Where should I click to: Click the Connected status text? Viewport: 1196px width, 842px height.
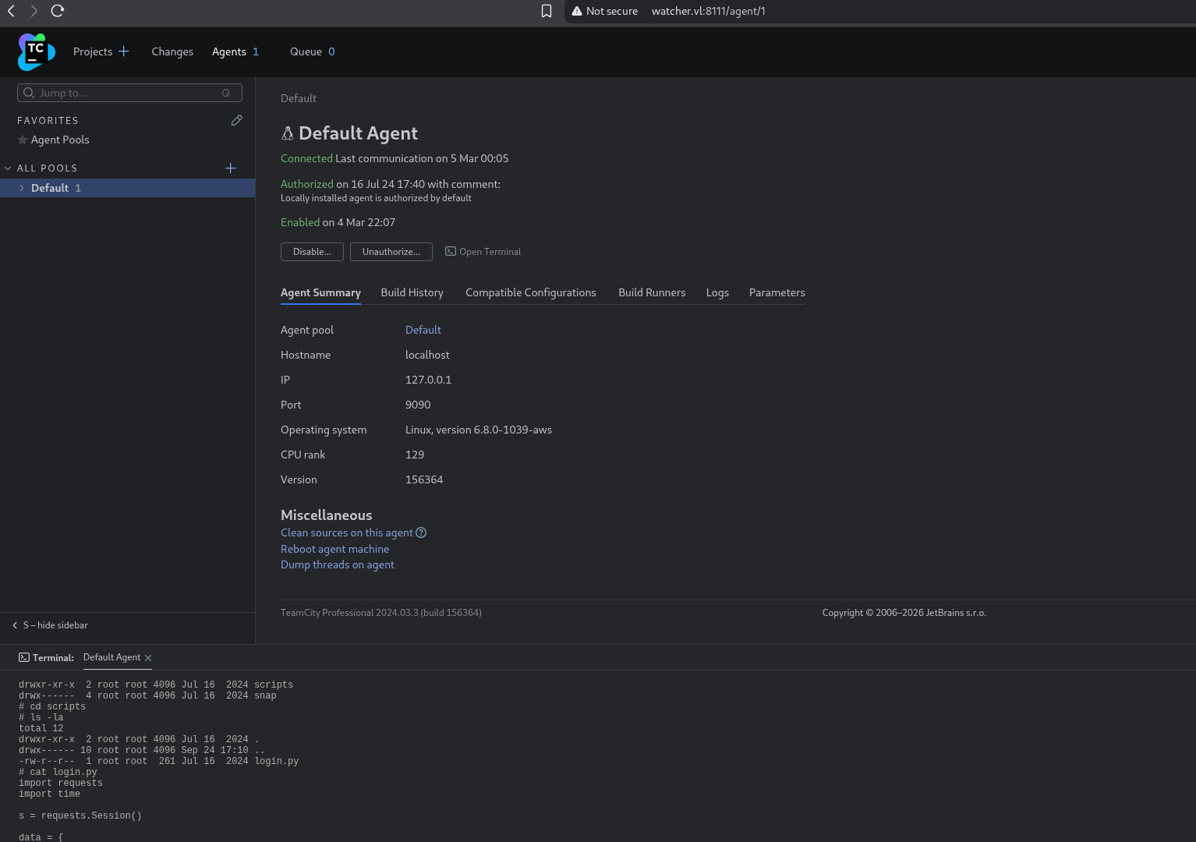pos(306,158)
